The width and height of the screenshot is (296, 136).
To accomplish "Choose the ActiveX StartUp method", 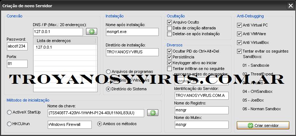I will tap(9, 112).
